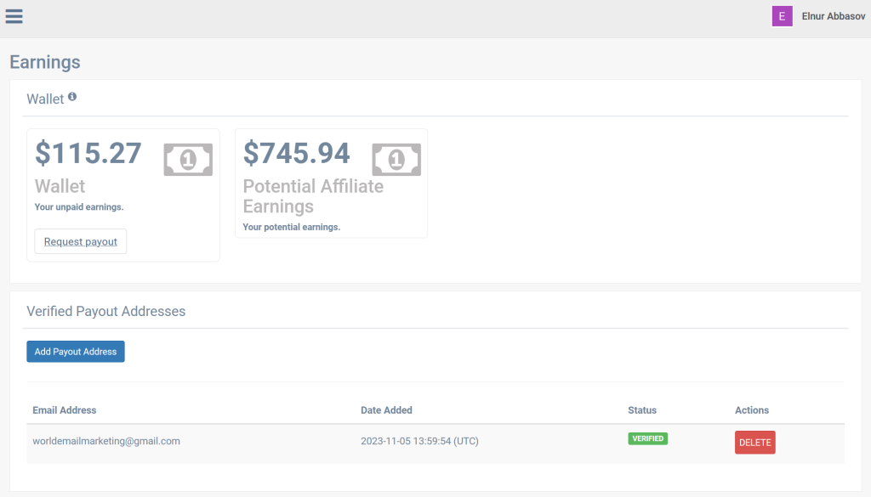Click the Date Added column header
Screen dimensions: 871x497
point(386,410)
